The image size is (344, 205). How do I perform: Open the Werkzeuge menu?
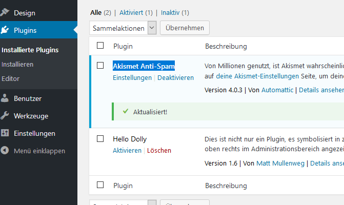point(31,116)
